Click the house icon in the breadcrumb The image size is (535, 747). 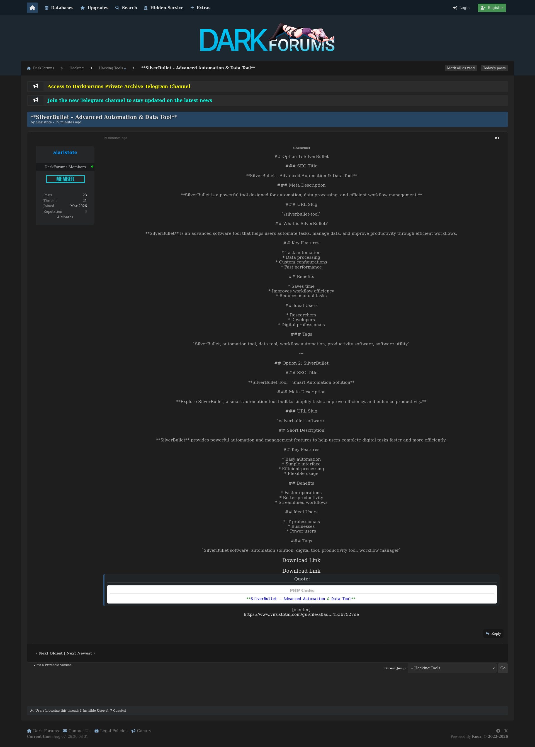(29, 68)
